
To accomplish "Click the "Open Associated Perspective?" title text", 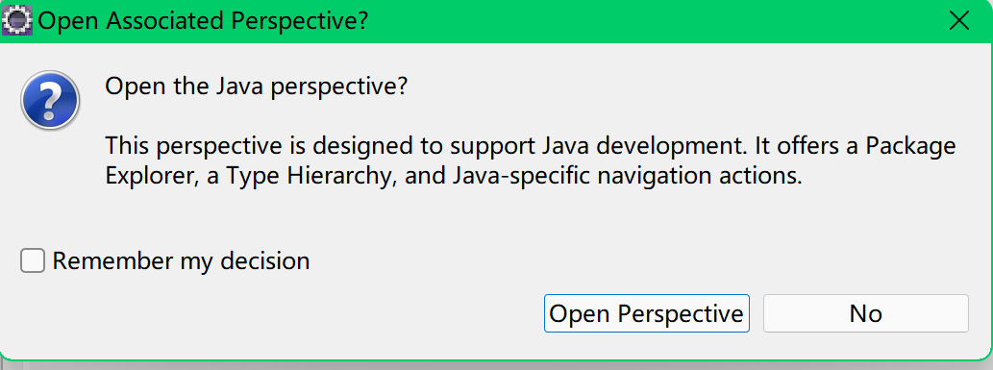I will tap(203, 21).
